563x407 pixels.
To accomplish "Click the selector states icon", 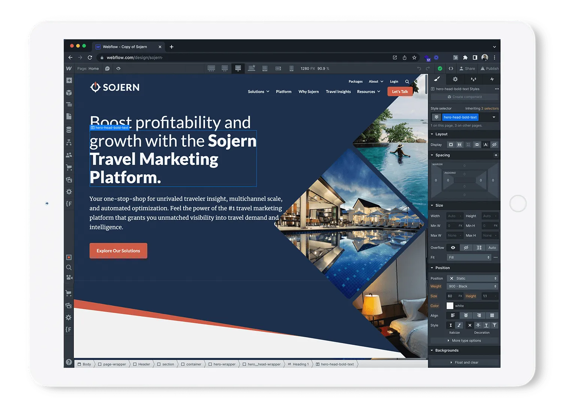I will [436, 117].
